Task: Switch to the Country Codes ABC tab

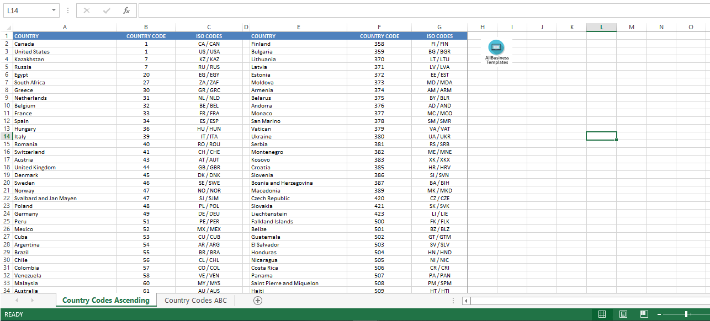Action: [x=196, y=300]
